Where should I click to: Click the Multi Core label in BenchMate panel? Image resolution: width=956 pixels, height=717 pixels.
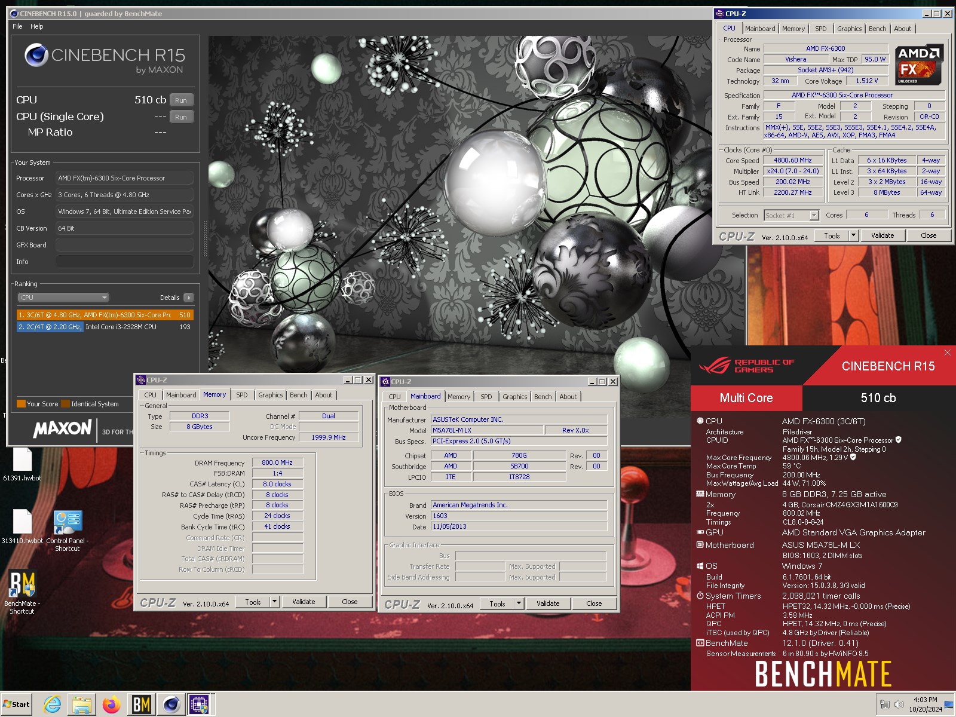pyautogui.click(x=746, y=398)
